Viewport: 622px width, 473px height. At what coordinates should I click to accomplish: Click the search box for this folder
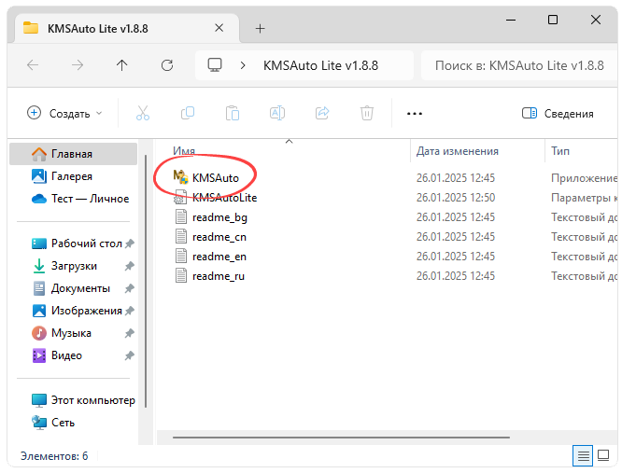click(x=518, y=65)
